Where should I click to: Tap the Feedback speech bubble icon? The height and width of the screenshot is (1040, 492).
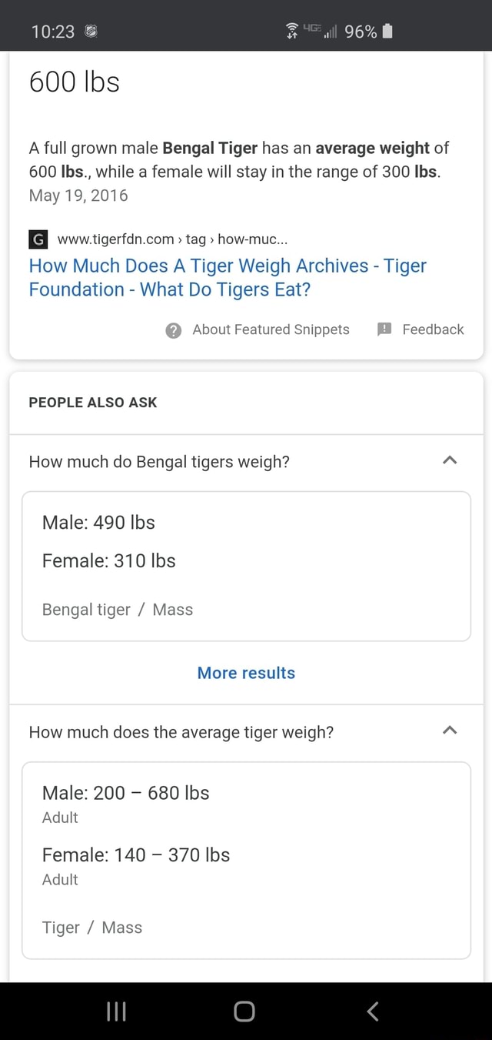click(384, 329)
